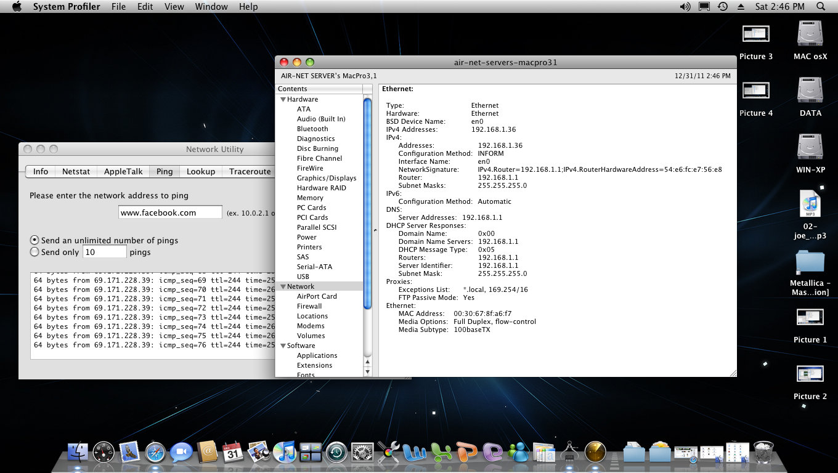Open the radar-dial Network Utility Dock icon
This screenshot has height=473, width=838.
[595, 453]
